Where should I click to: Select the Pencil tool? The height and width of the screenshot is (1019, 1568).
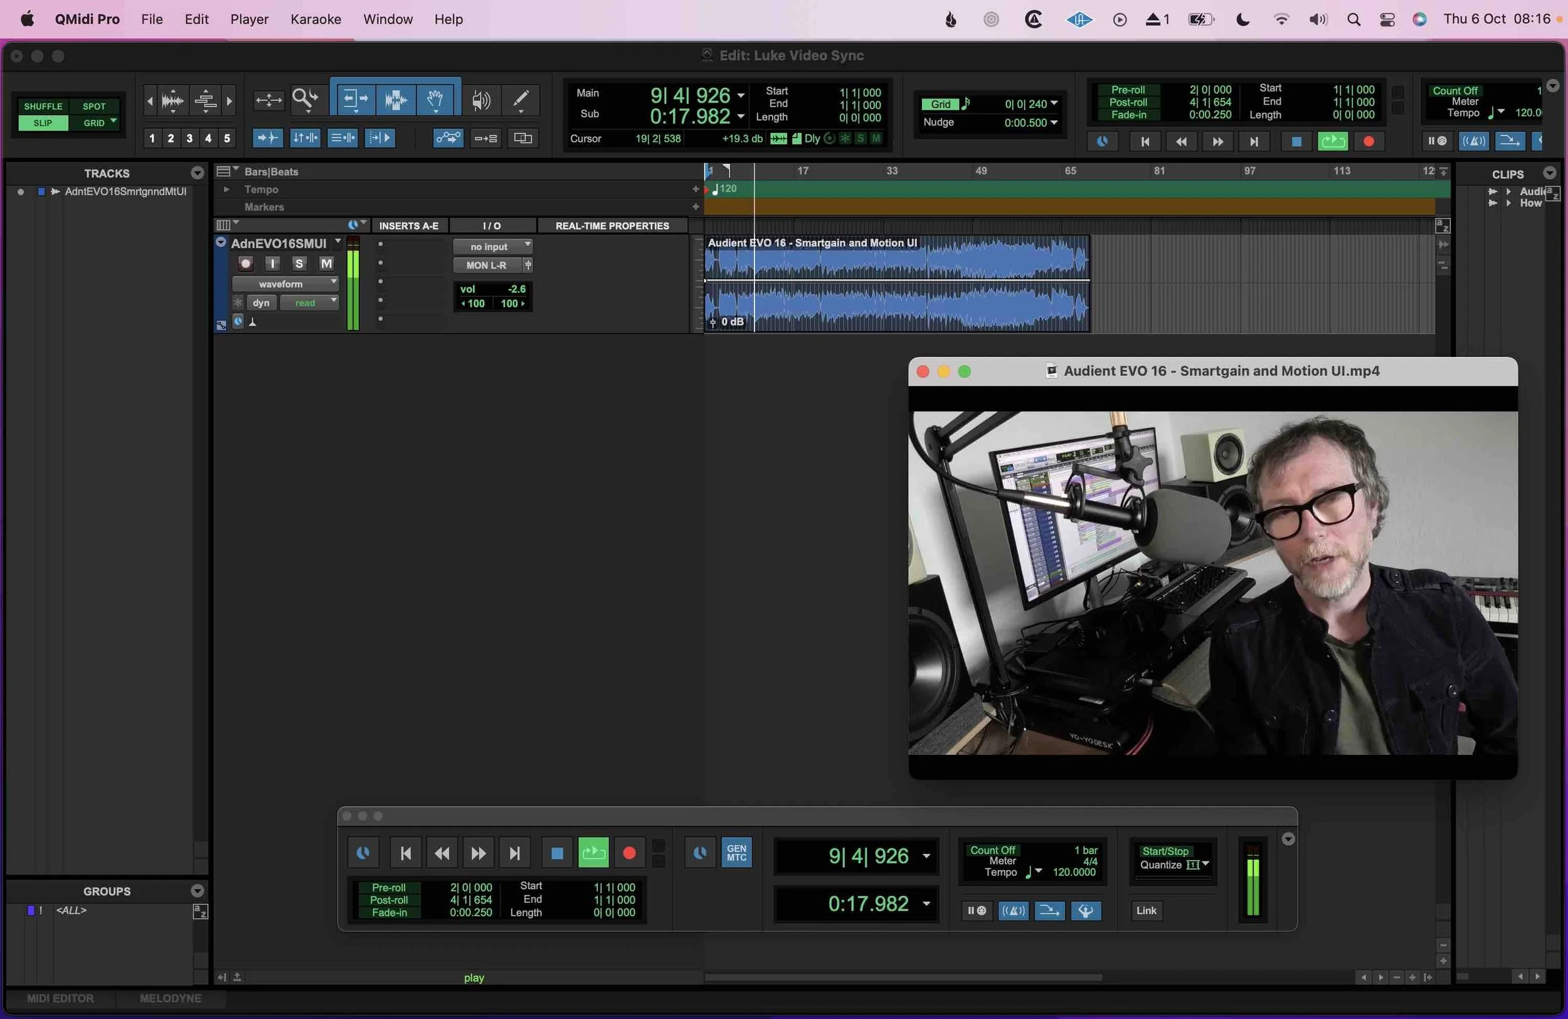521,99
